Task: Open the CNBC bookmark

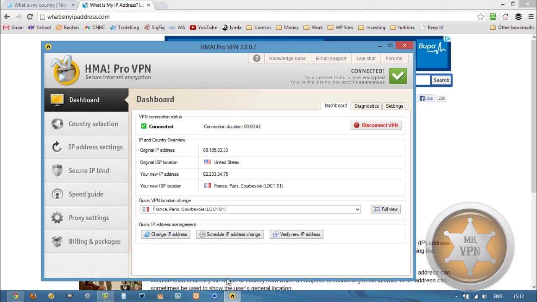Action: point(95,27)
